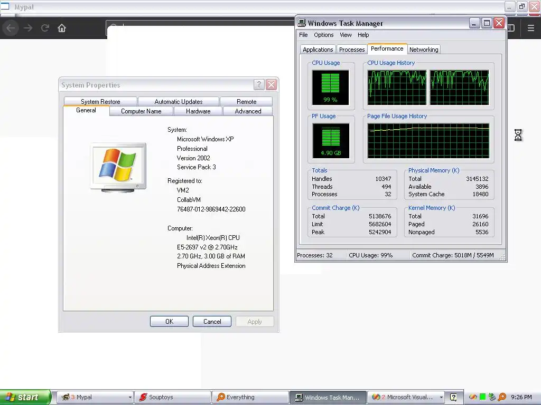Open the Remote tab
Viewport: 541px width, 405px height.
(246, 102)
